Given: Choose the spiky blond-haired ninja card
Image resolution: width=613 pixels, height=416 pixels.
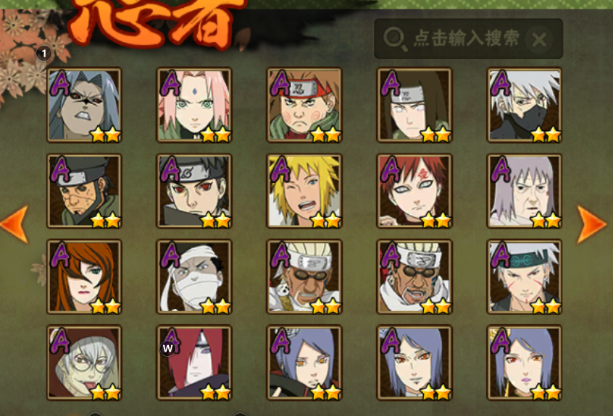Looking at the screenshot, I should pyautogui.click(x=304, y=191).
